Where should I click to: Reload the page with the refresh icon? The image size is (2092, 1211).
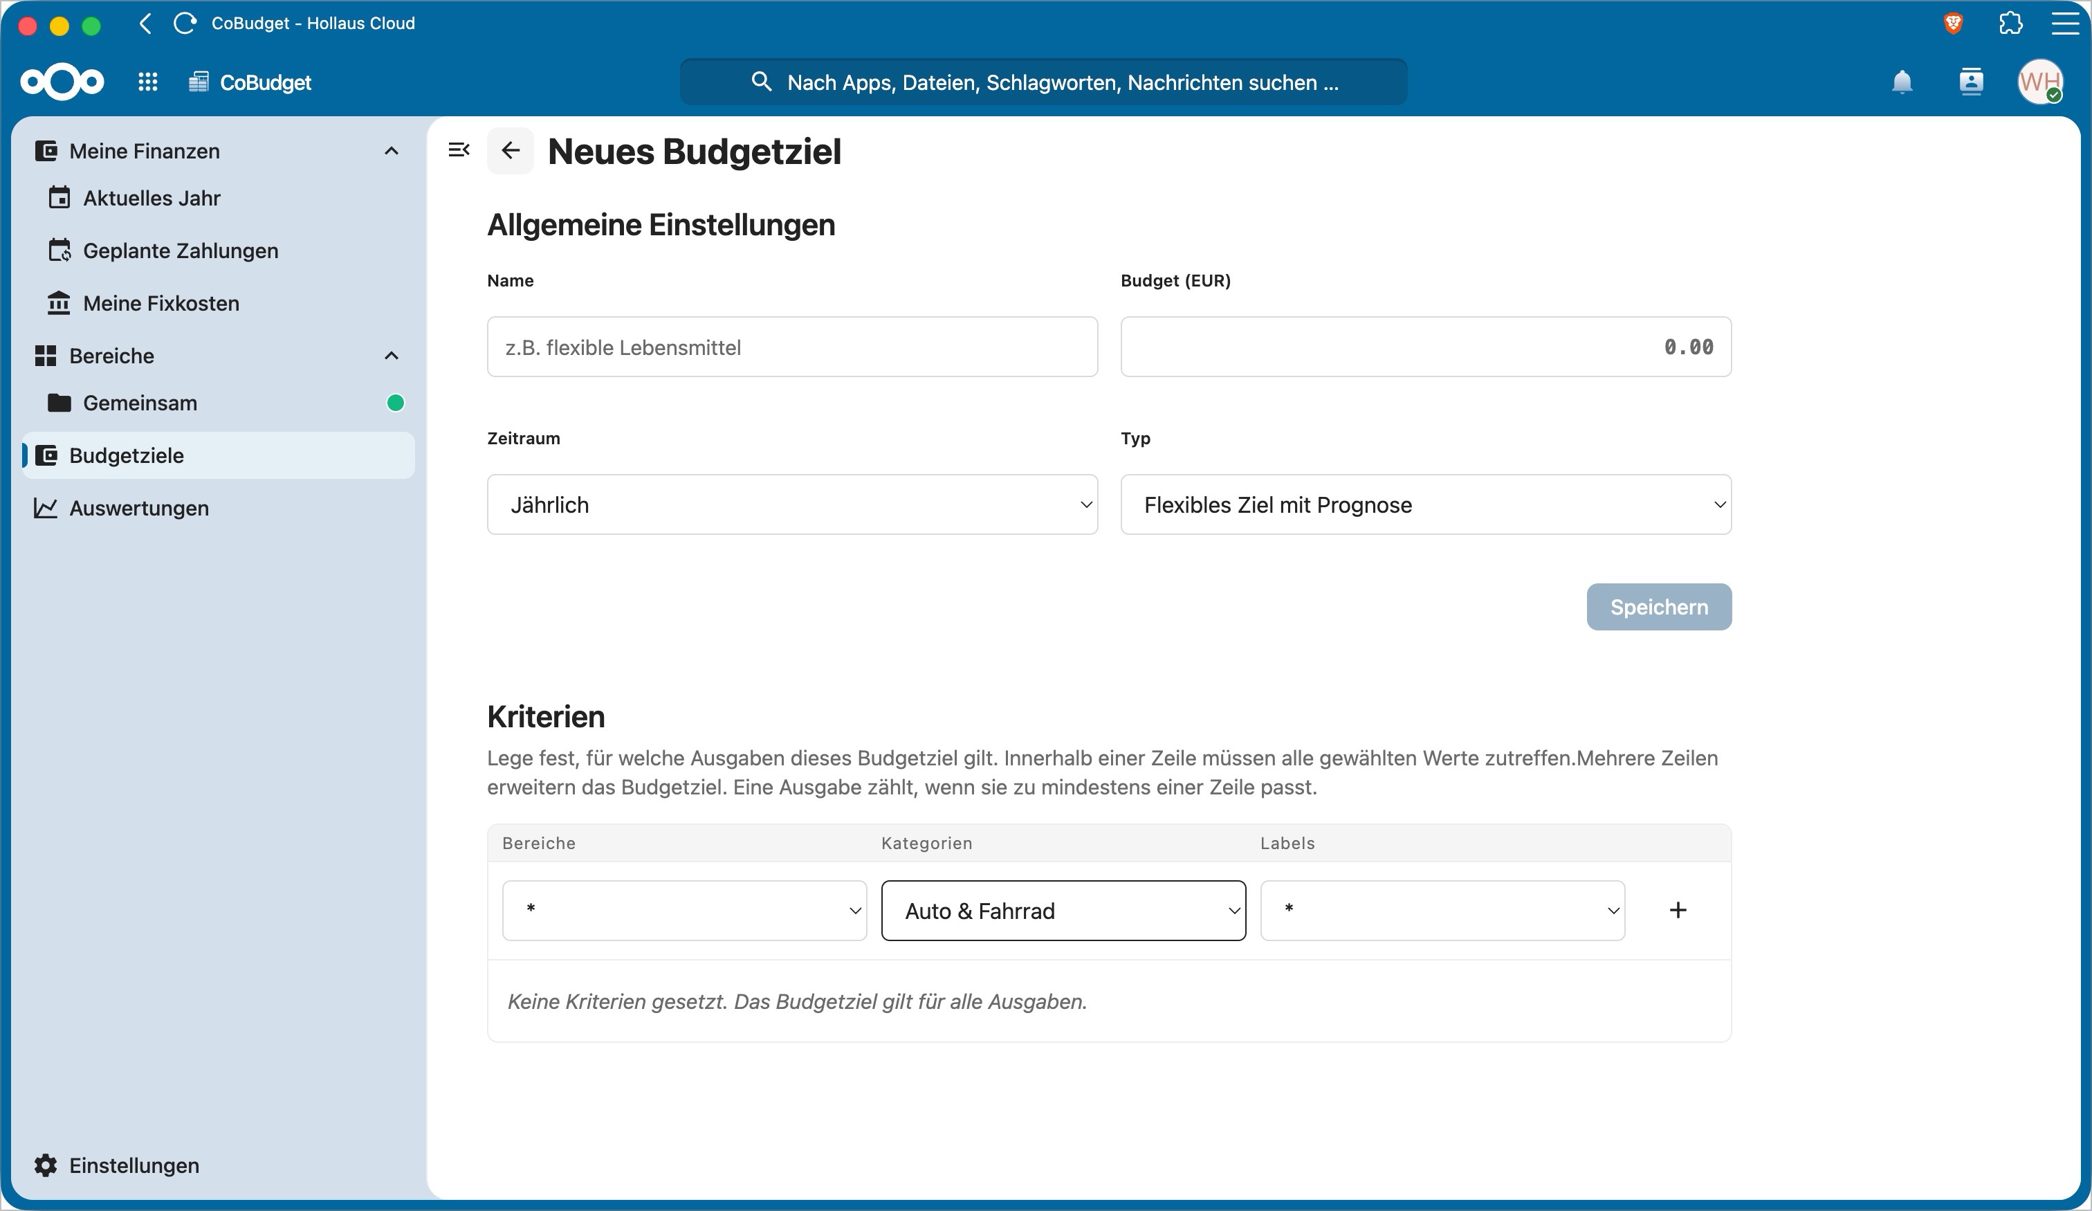[x=184, y=24]
